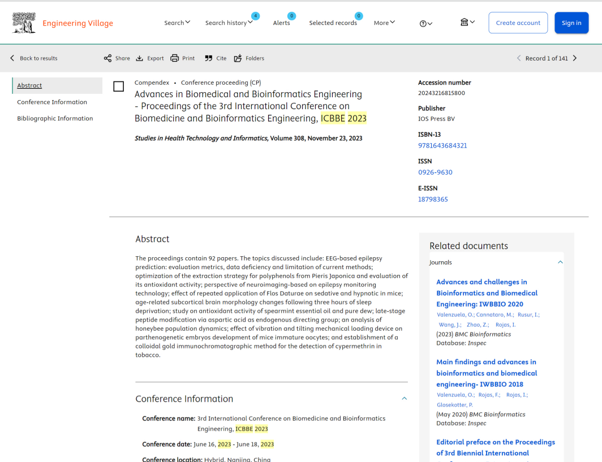Image resolution: width=602 pixels, height=462 pixels.
Task: Open related article about IWBBIO 2018
Action: point(487,373)
